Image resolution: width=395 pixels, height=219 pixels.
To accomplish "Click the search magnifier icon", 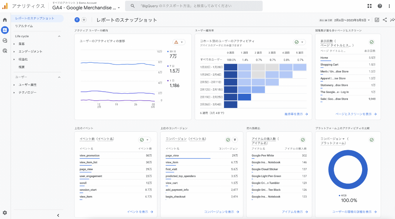I will (133, 6).
